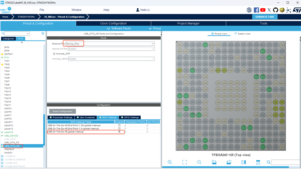Screen dimensions: 301x169
Task: Click the Hello Li user account
Action: (143, 10)
